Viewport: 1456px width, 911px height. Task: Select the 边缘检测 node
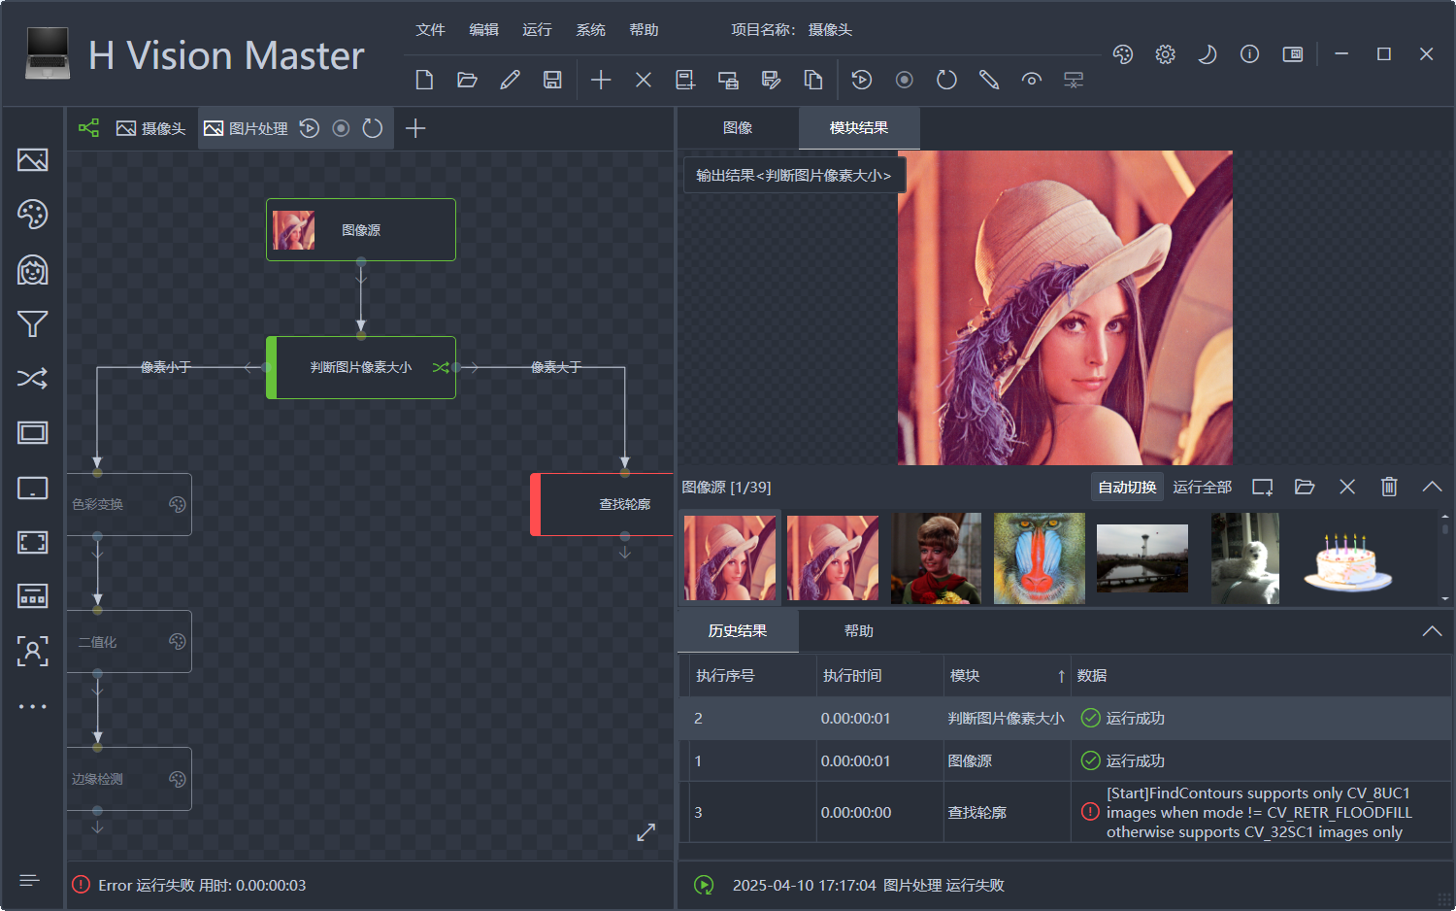129,779
